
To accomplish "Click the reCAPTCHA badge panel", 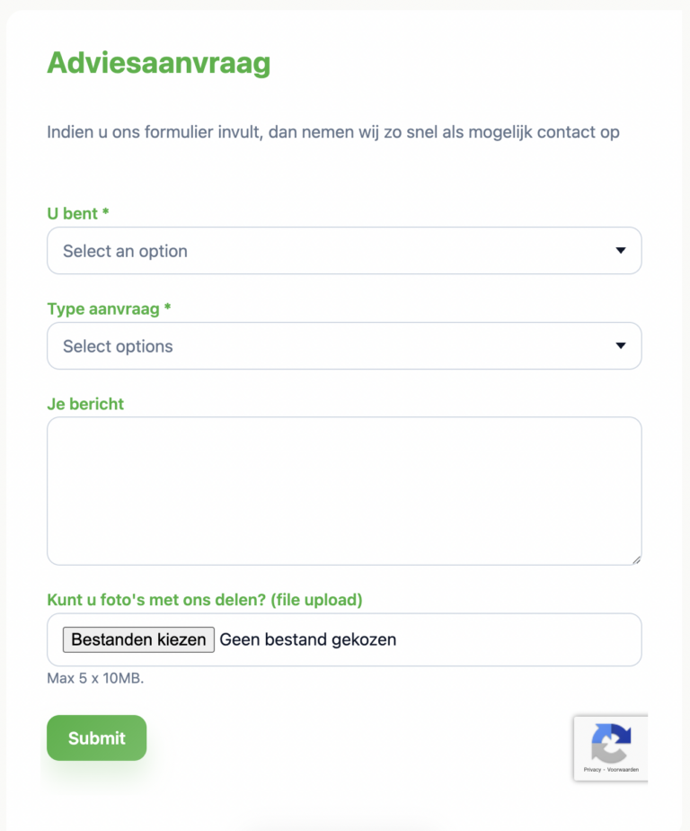I will tap(611, 749).
